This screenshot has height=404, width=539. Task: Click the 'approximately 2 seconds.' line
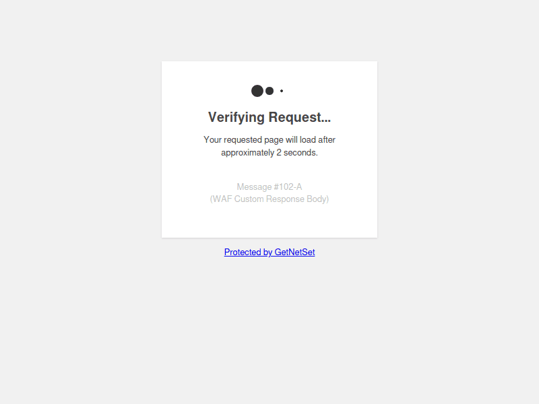(269, 153)
